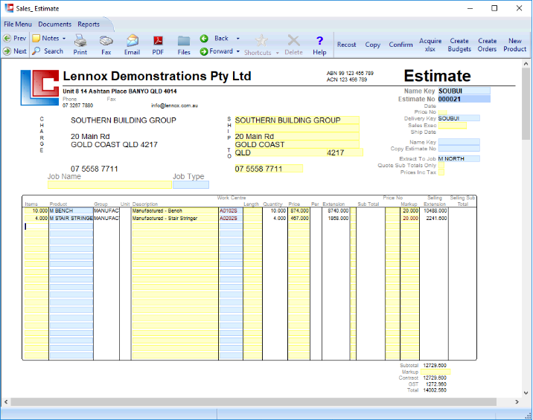Click the Print icon in toolbar
533x420 pixels.
(80, 41)
